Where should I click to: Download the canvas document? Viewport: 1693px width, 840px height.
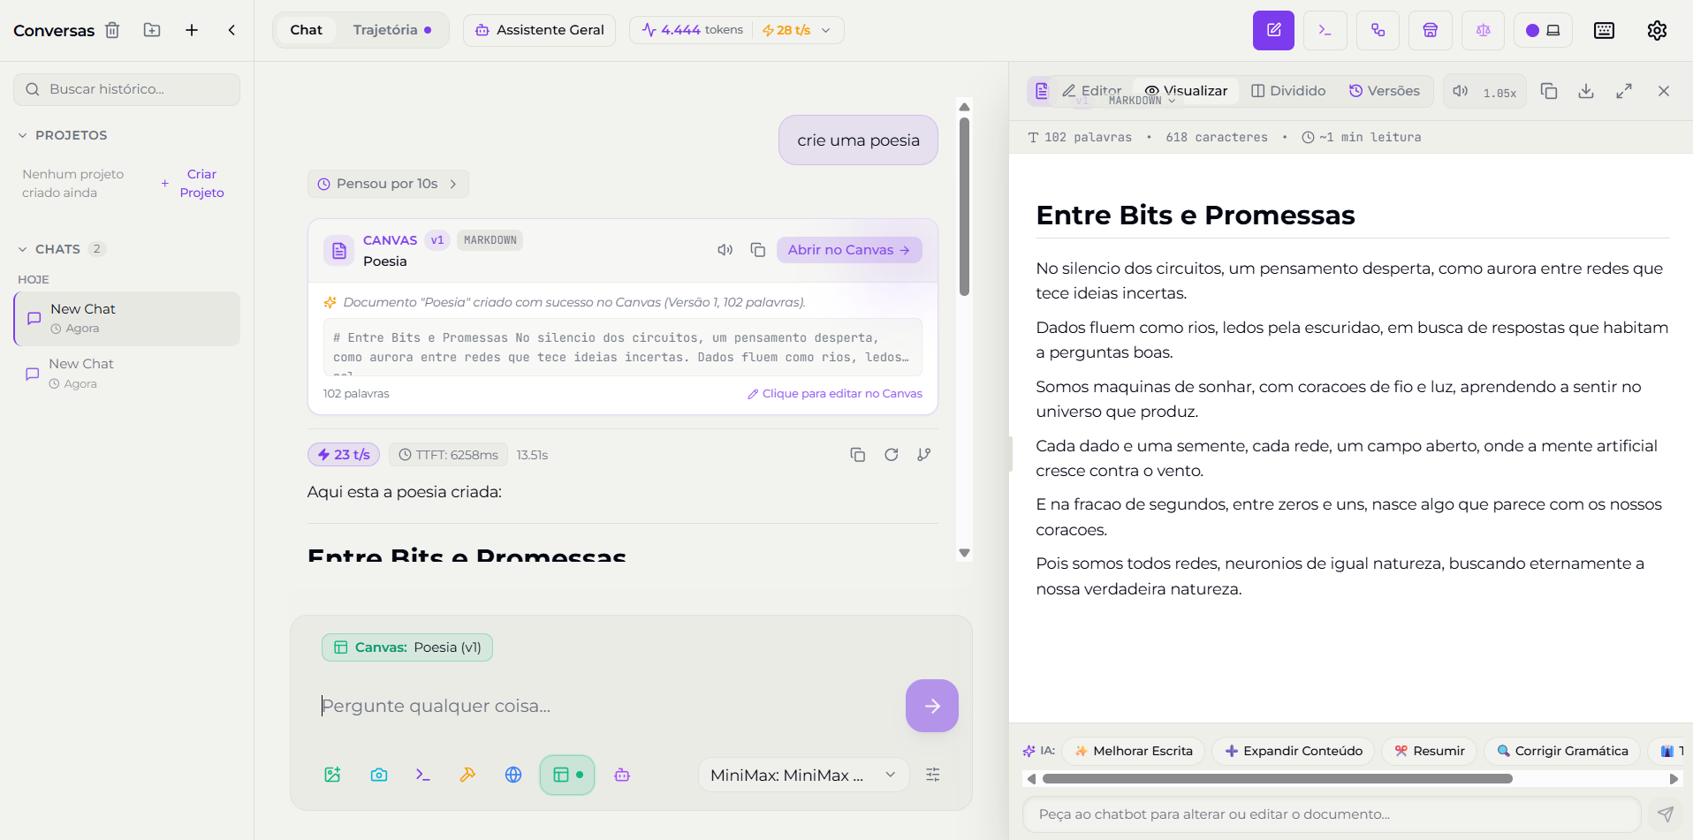click(x=1586, y=91)
